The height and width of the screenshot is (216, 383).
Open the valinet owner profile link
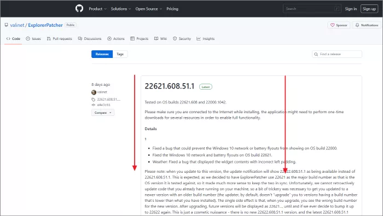17,25
